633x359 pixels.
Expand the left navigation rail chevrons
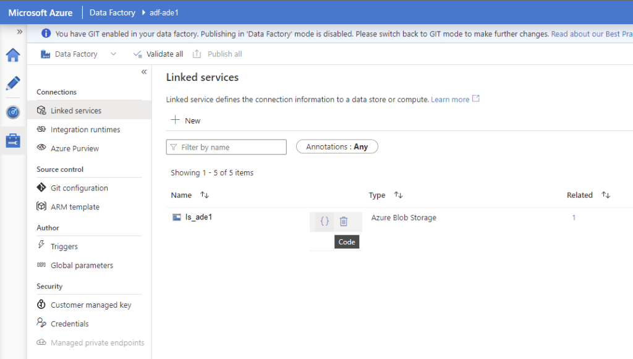click(20, 32)
